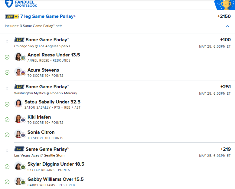Image resolution: width=235 pixels, height=189 pixels.
Task: Open Satou Sabally player headshot
Action: pos(18,103)
